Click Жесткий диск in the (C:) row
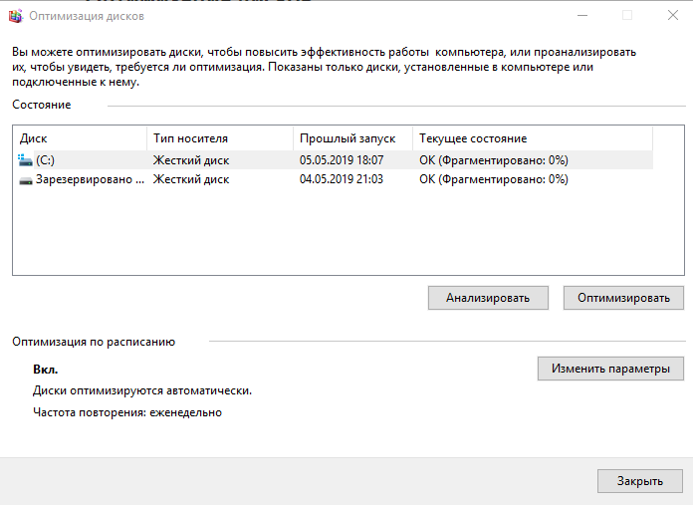This screenshot has height=505, width=693. 191,160
